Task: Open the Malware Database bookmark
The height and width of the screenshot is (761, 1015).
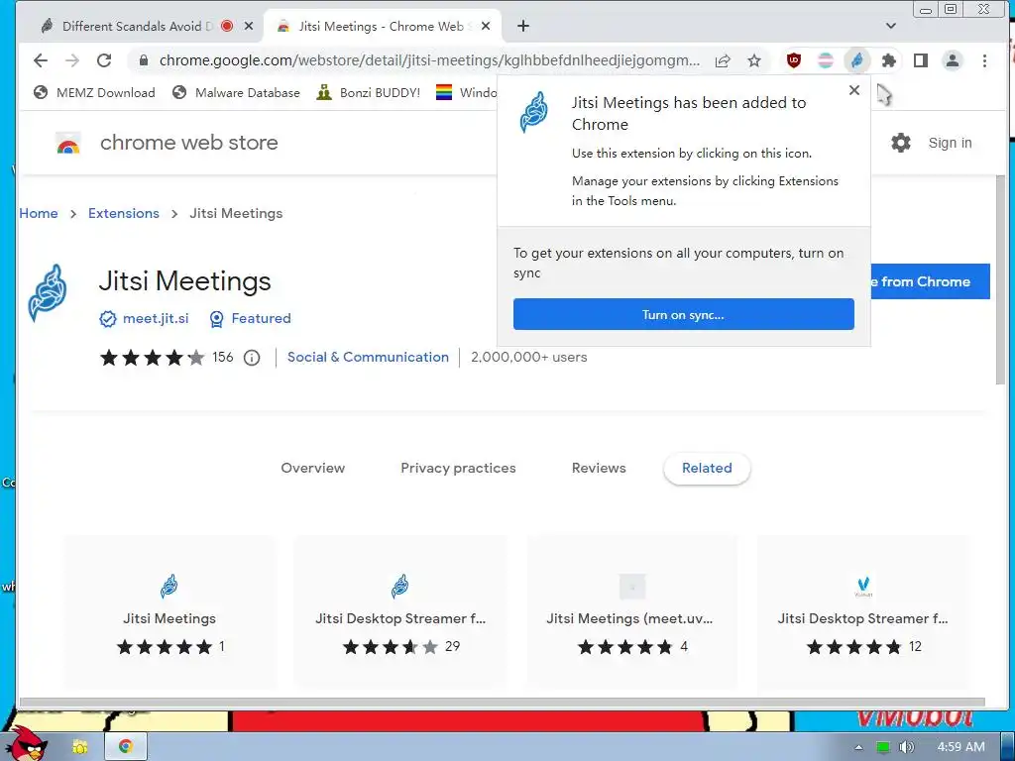Action: 237,92
